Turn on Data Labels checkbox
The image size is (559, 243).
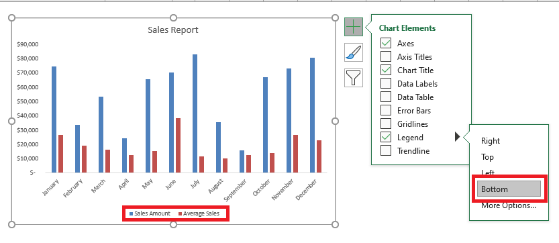pyautogui.click(x=386, y=83)
